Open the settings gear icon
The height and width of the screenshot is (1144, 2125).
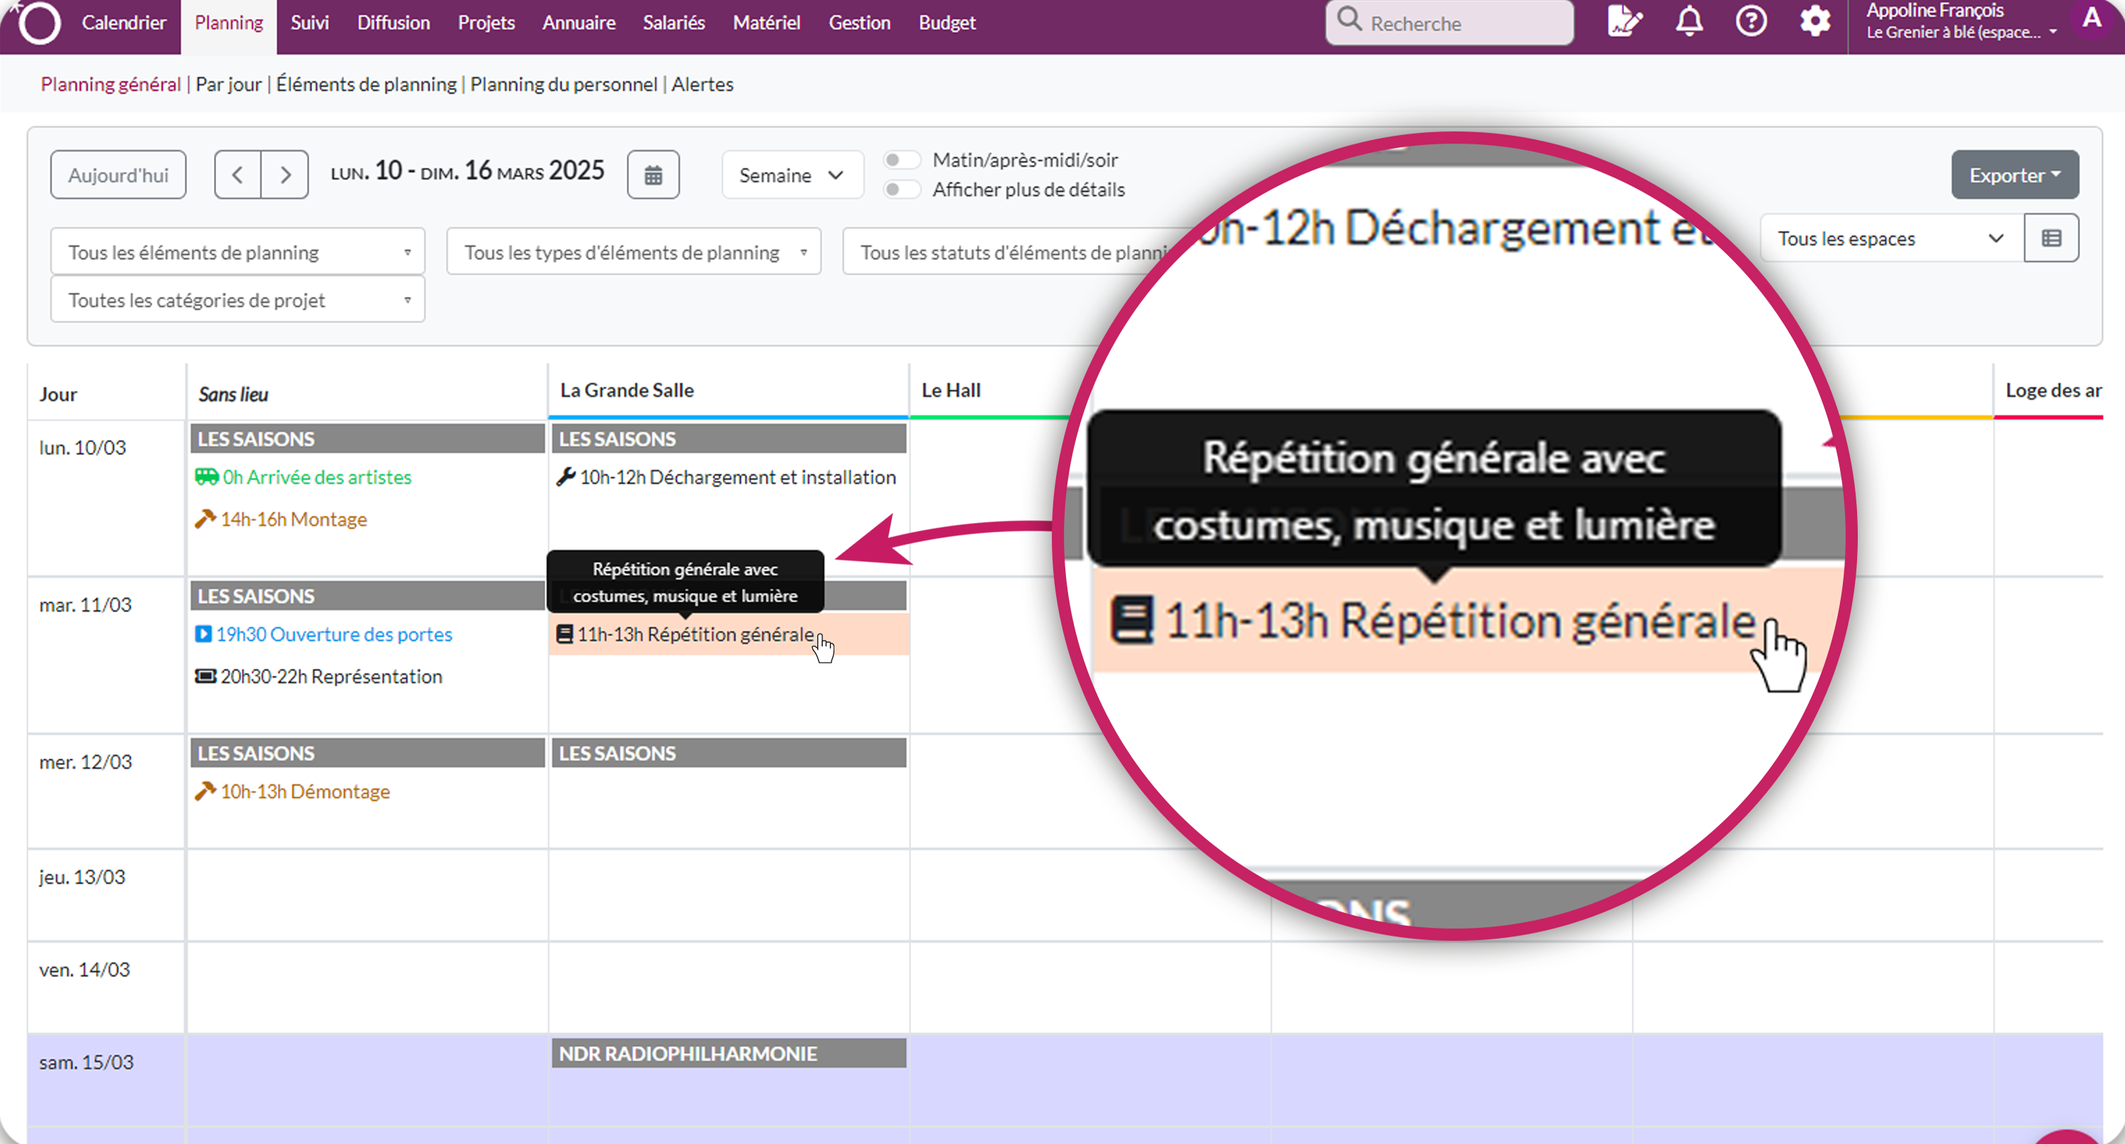coord(1815,21)
